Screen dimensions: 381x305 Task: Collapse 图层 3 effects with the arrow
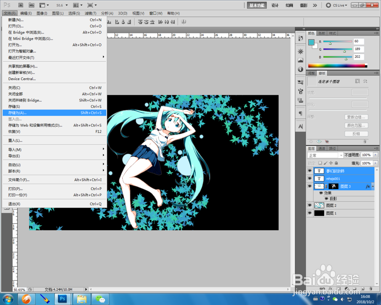pyautogui.click(x=373, y=186)
